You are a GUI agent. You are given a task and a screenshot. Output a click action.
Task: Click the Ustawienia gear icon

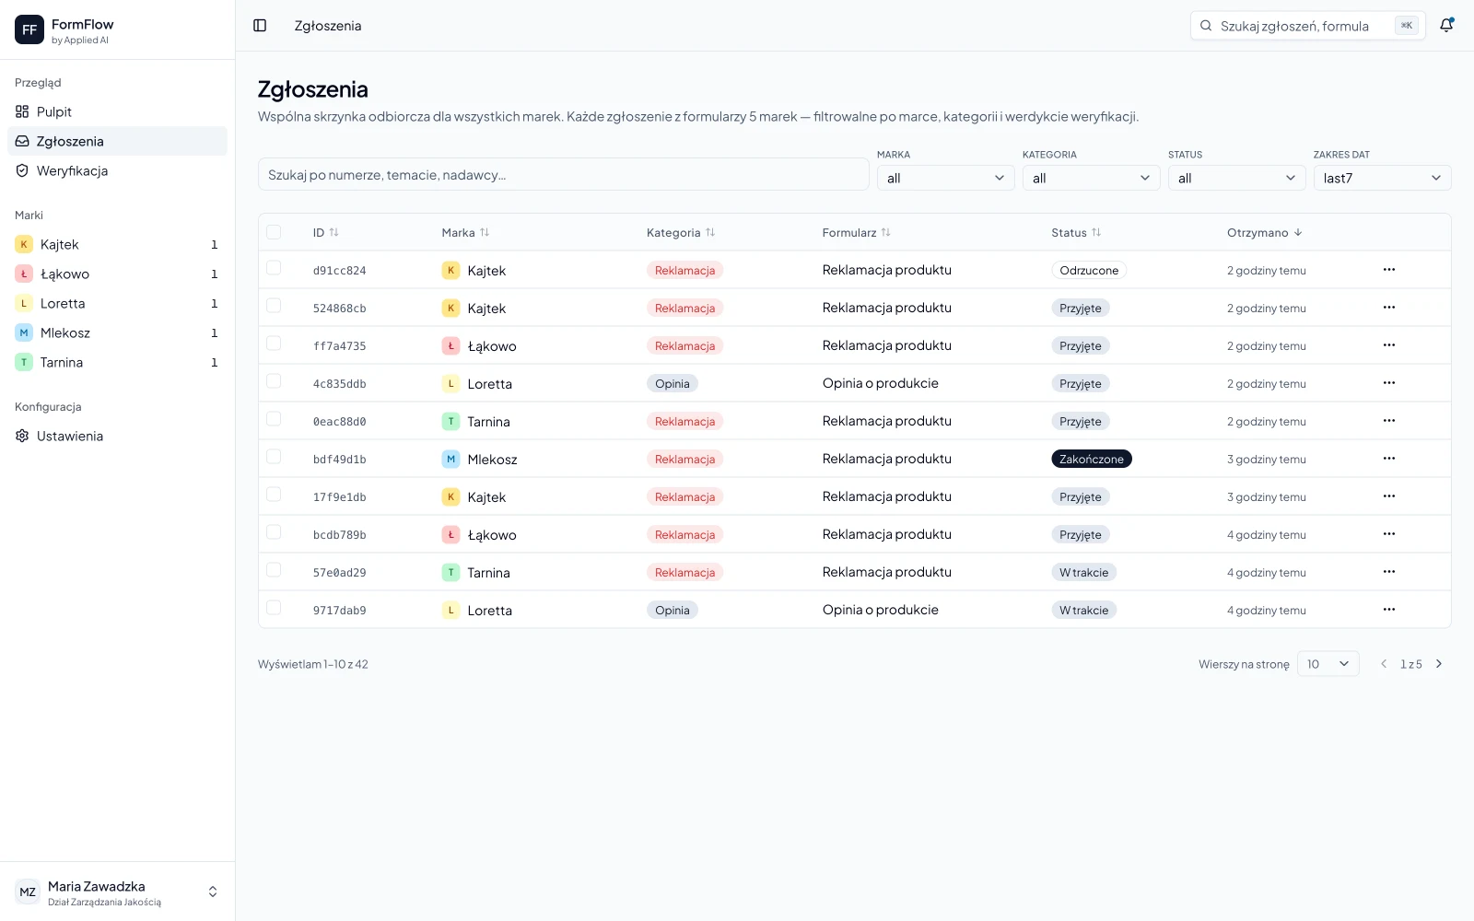pos(22,436)
